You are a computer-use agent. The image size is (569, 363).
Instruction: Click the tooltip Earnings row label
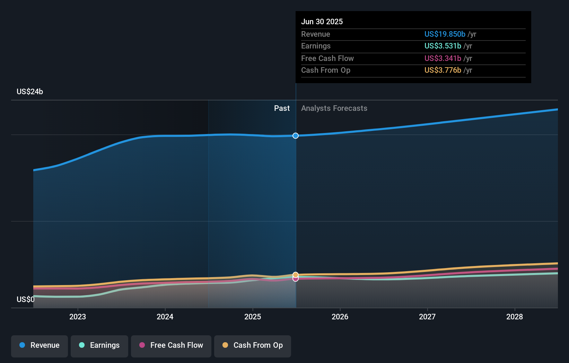316,46
